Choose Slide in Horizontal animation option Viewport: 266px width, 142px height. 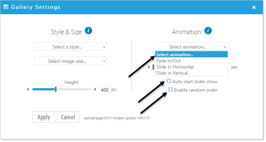click(191, 67)
